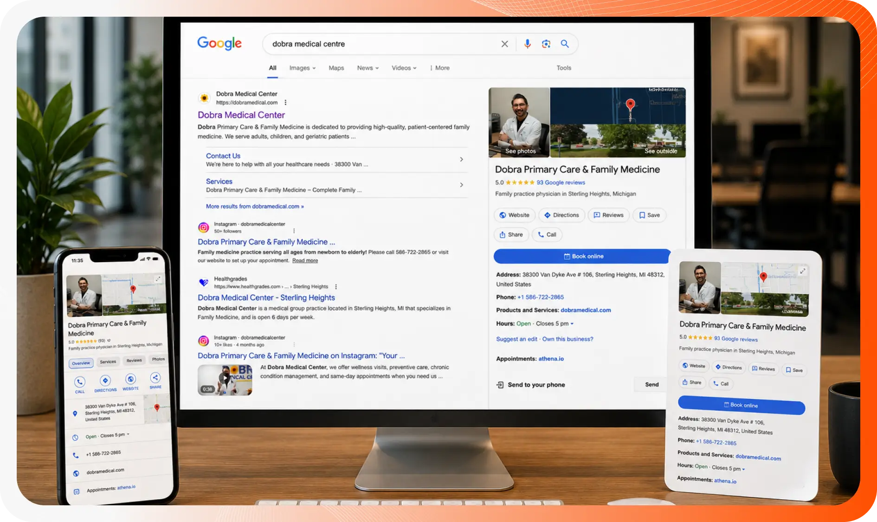
Task: Start voice search with the microphone icon
Action: coord(527,44)
